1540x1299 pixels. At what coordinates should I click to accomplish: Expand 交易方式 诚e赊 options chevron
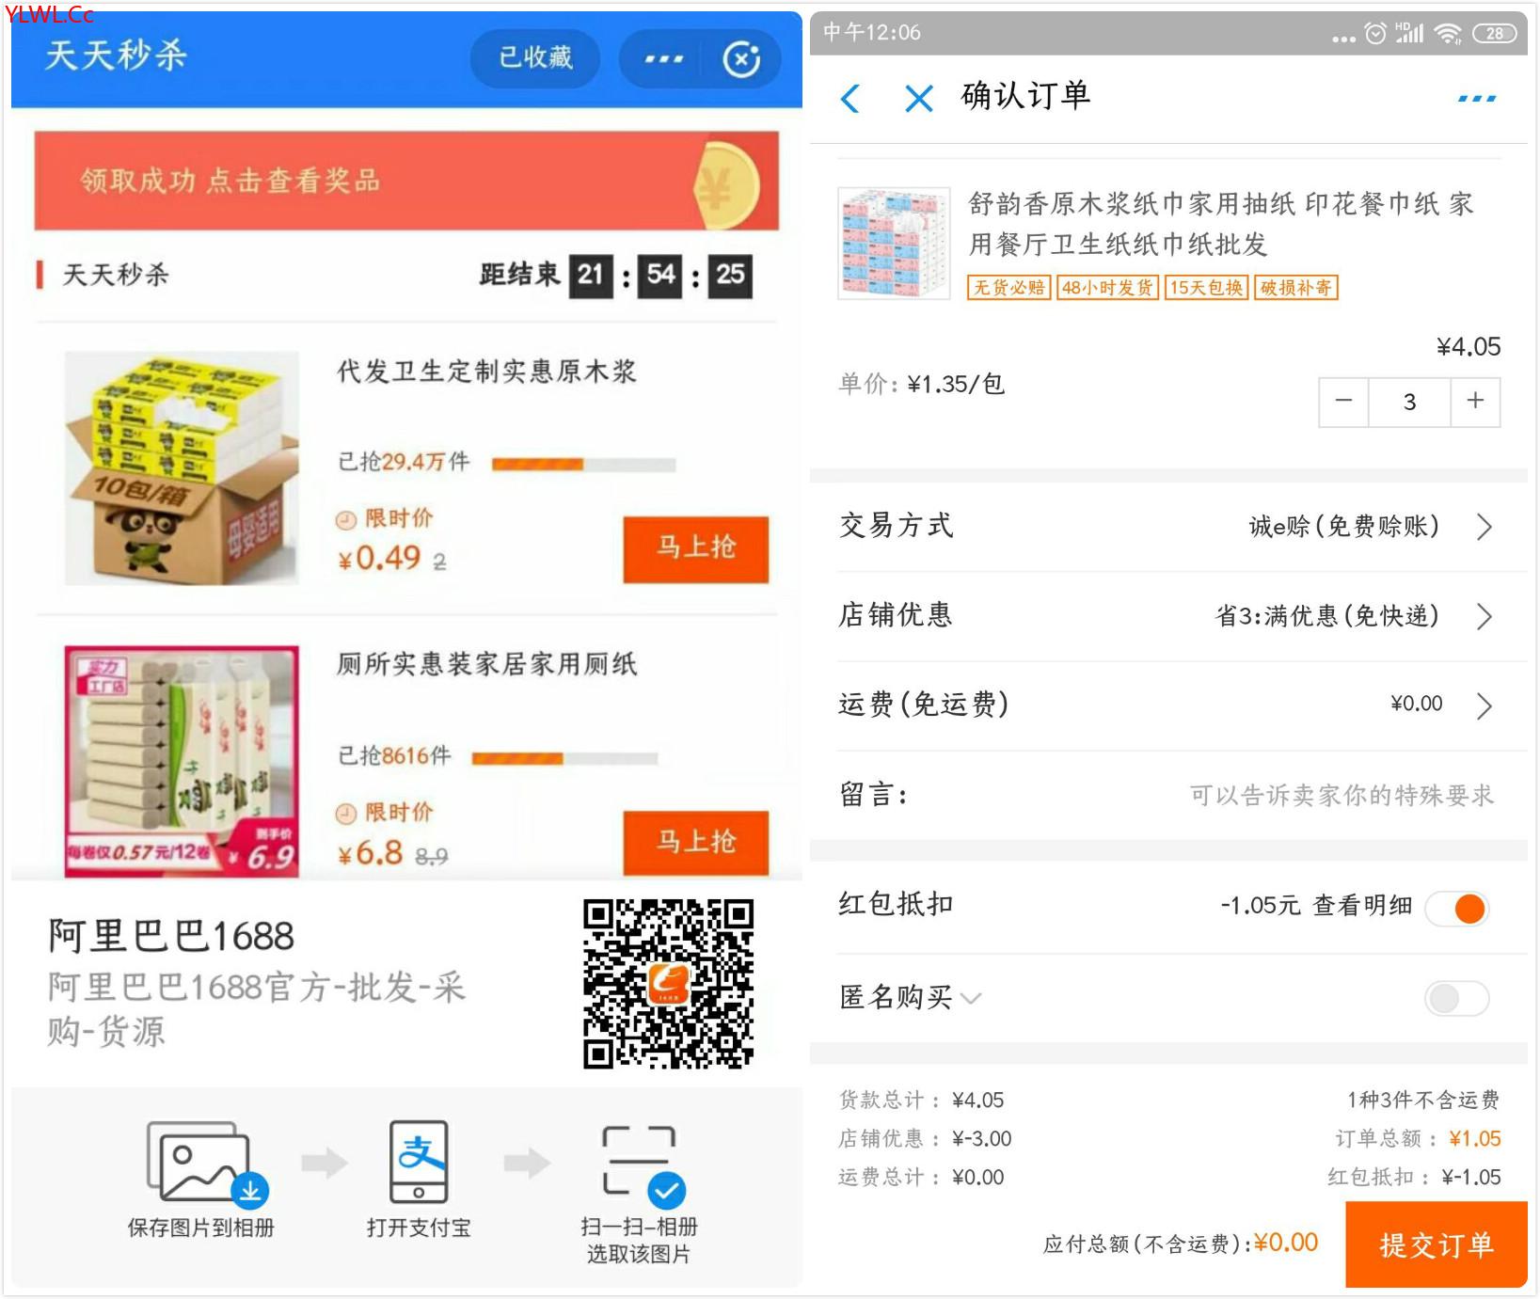coord(1484,527)
